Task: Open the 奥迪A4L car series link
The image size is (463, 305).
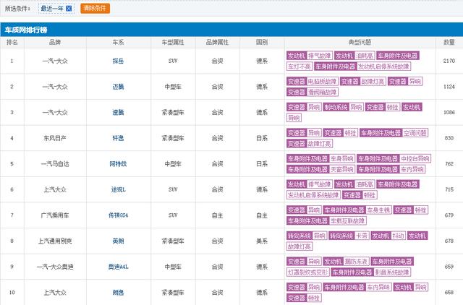Action: [118, 267]
